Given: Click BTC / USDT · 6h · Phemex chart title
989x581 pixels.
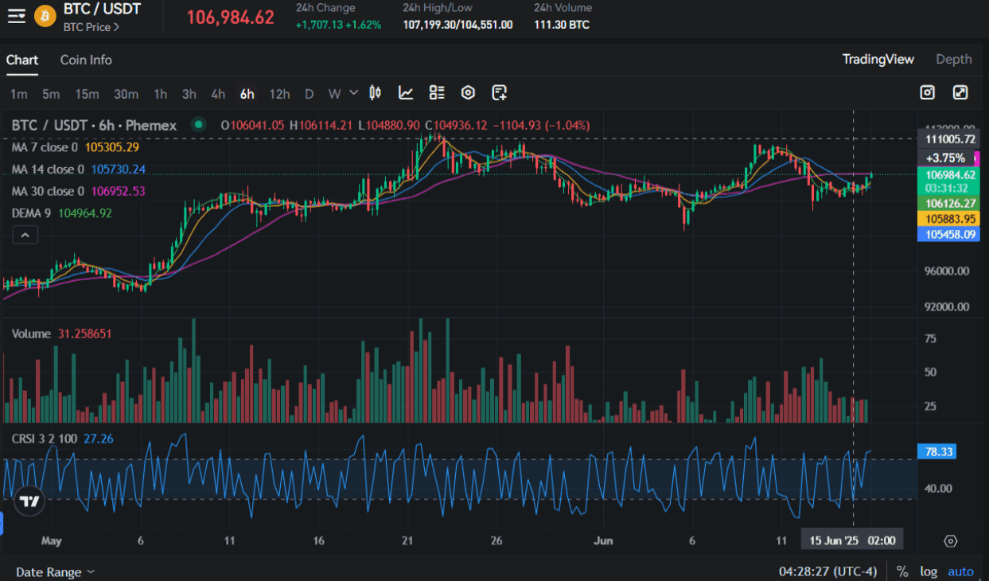Looking at the screenshot, I should (95, 125).
